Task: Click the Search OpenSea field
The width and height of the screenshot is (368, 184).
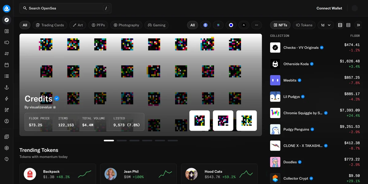Action: point(65,8)
